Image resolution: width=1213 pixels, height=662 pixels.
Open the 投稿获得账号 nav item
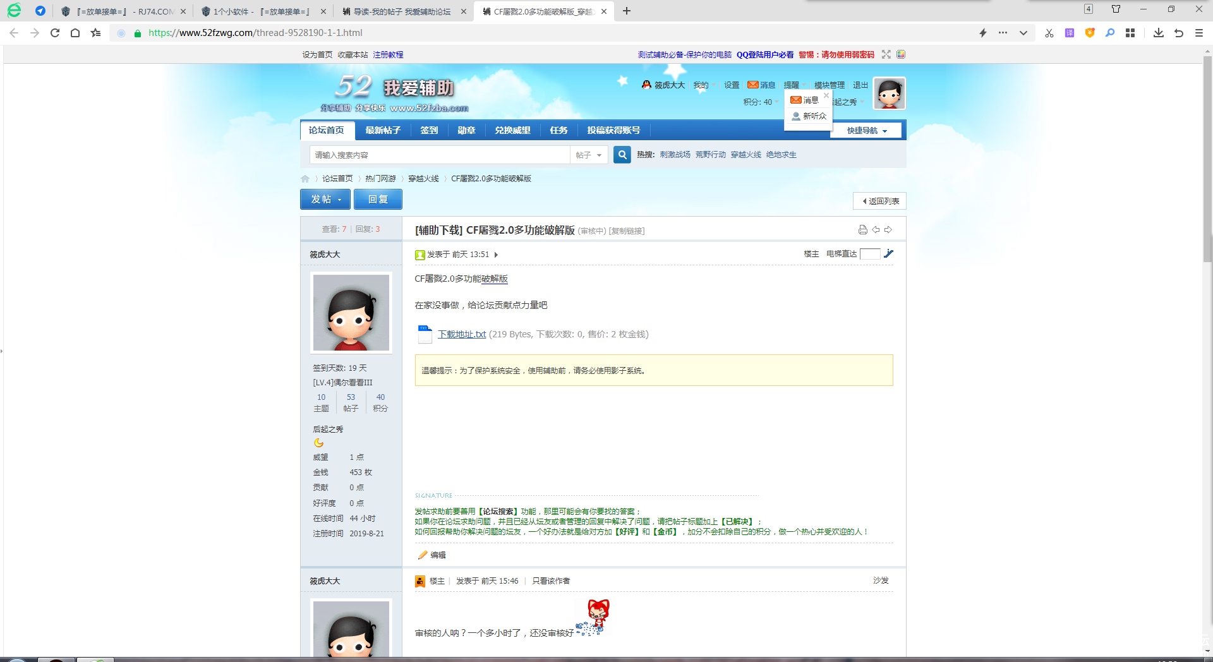[x=613, y=130]
